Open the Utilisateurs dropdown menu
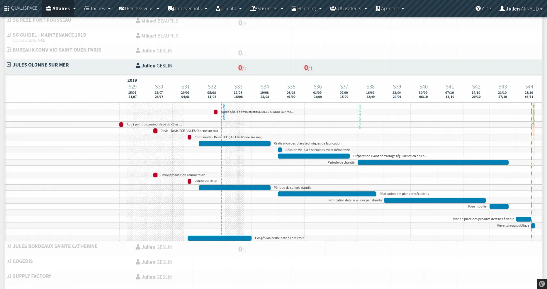The height and width of the screenshot is (289, 547). pyautogui.click(x=349, y=8)
